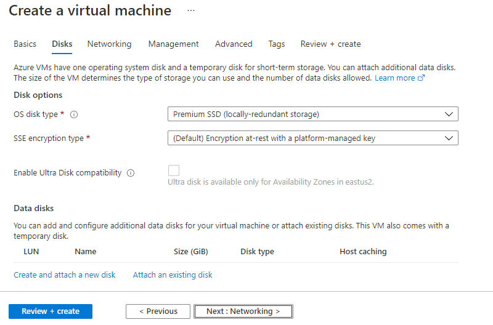Viewport: 493px width, 325px height.
Task: Select the Review + create tab
Action: point(330,44)
